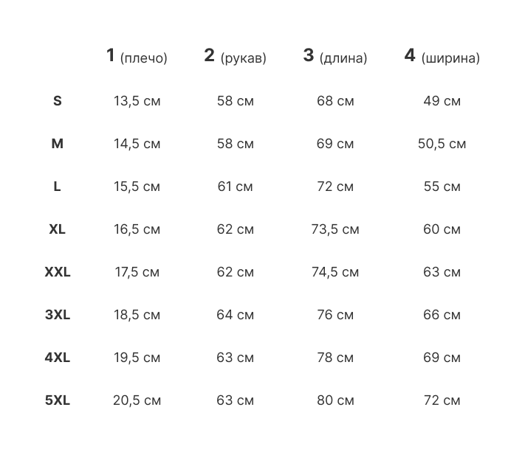Select the XL size row label
This screenshot has width=525, height=452.
(x=58, y=229)
